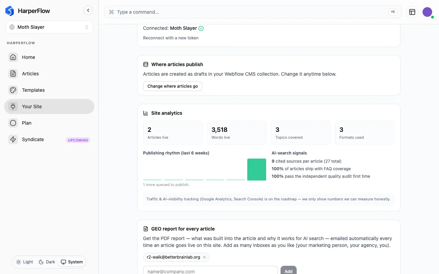Open the Plan page from the sidebar

click(49, 123)
